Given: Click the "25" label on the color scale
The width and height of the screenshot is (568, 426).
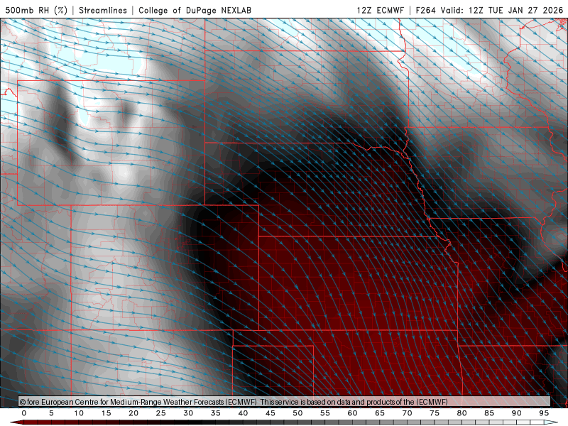Looking at the screenshot, I should point(161,413).
